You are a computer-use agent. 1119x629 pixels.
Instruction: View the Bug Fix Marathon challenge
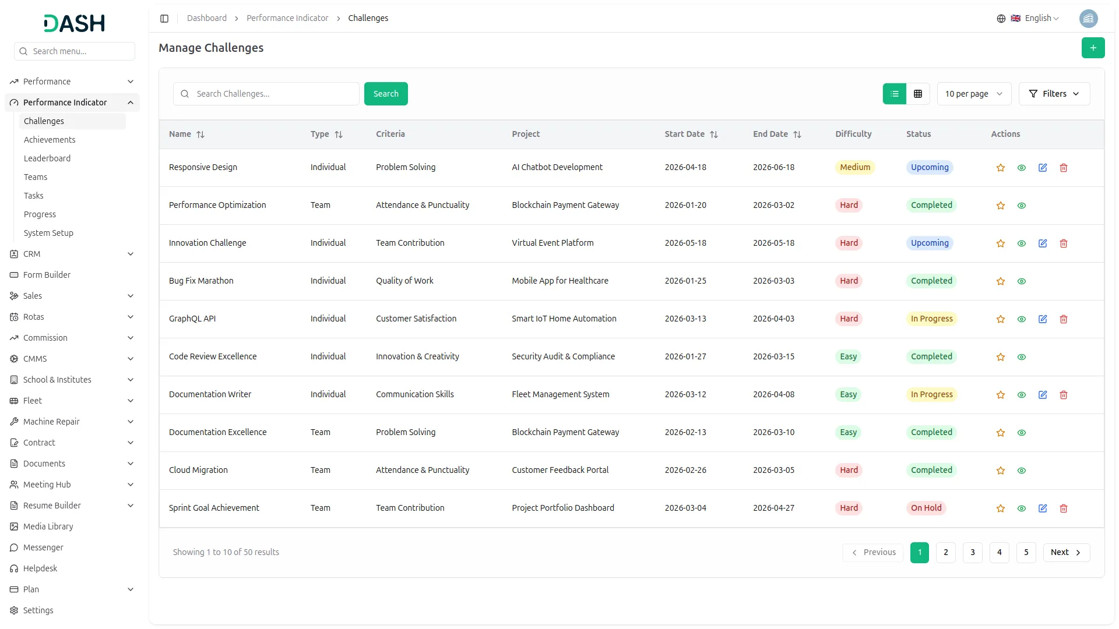(1022, 281)
